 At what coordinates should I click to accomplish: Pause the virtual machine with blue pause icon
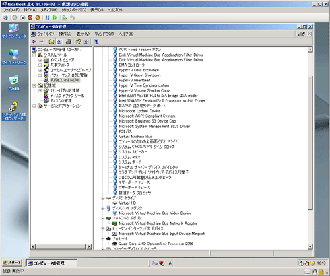47,18
